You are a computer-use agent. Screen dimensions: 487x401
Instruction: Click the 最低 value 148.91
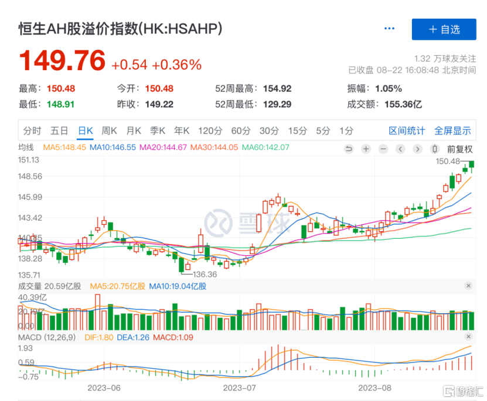point(60,104)
